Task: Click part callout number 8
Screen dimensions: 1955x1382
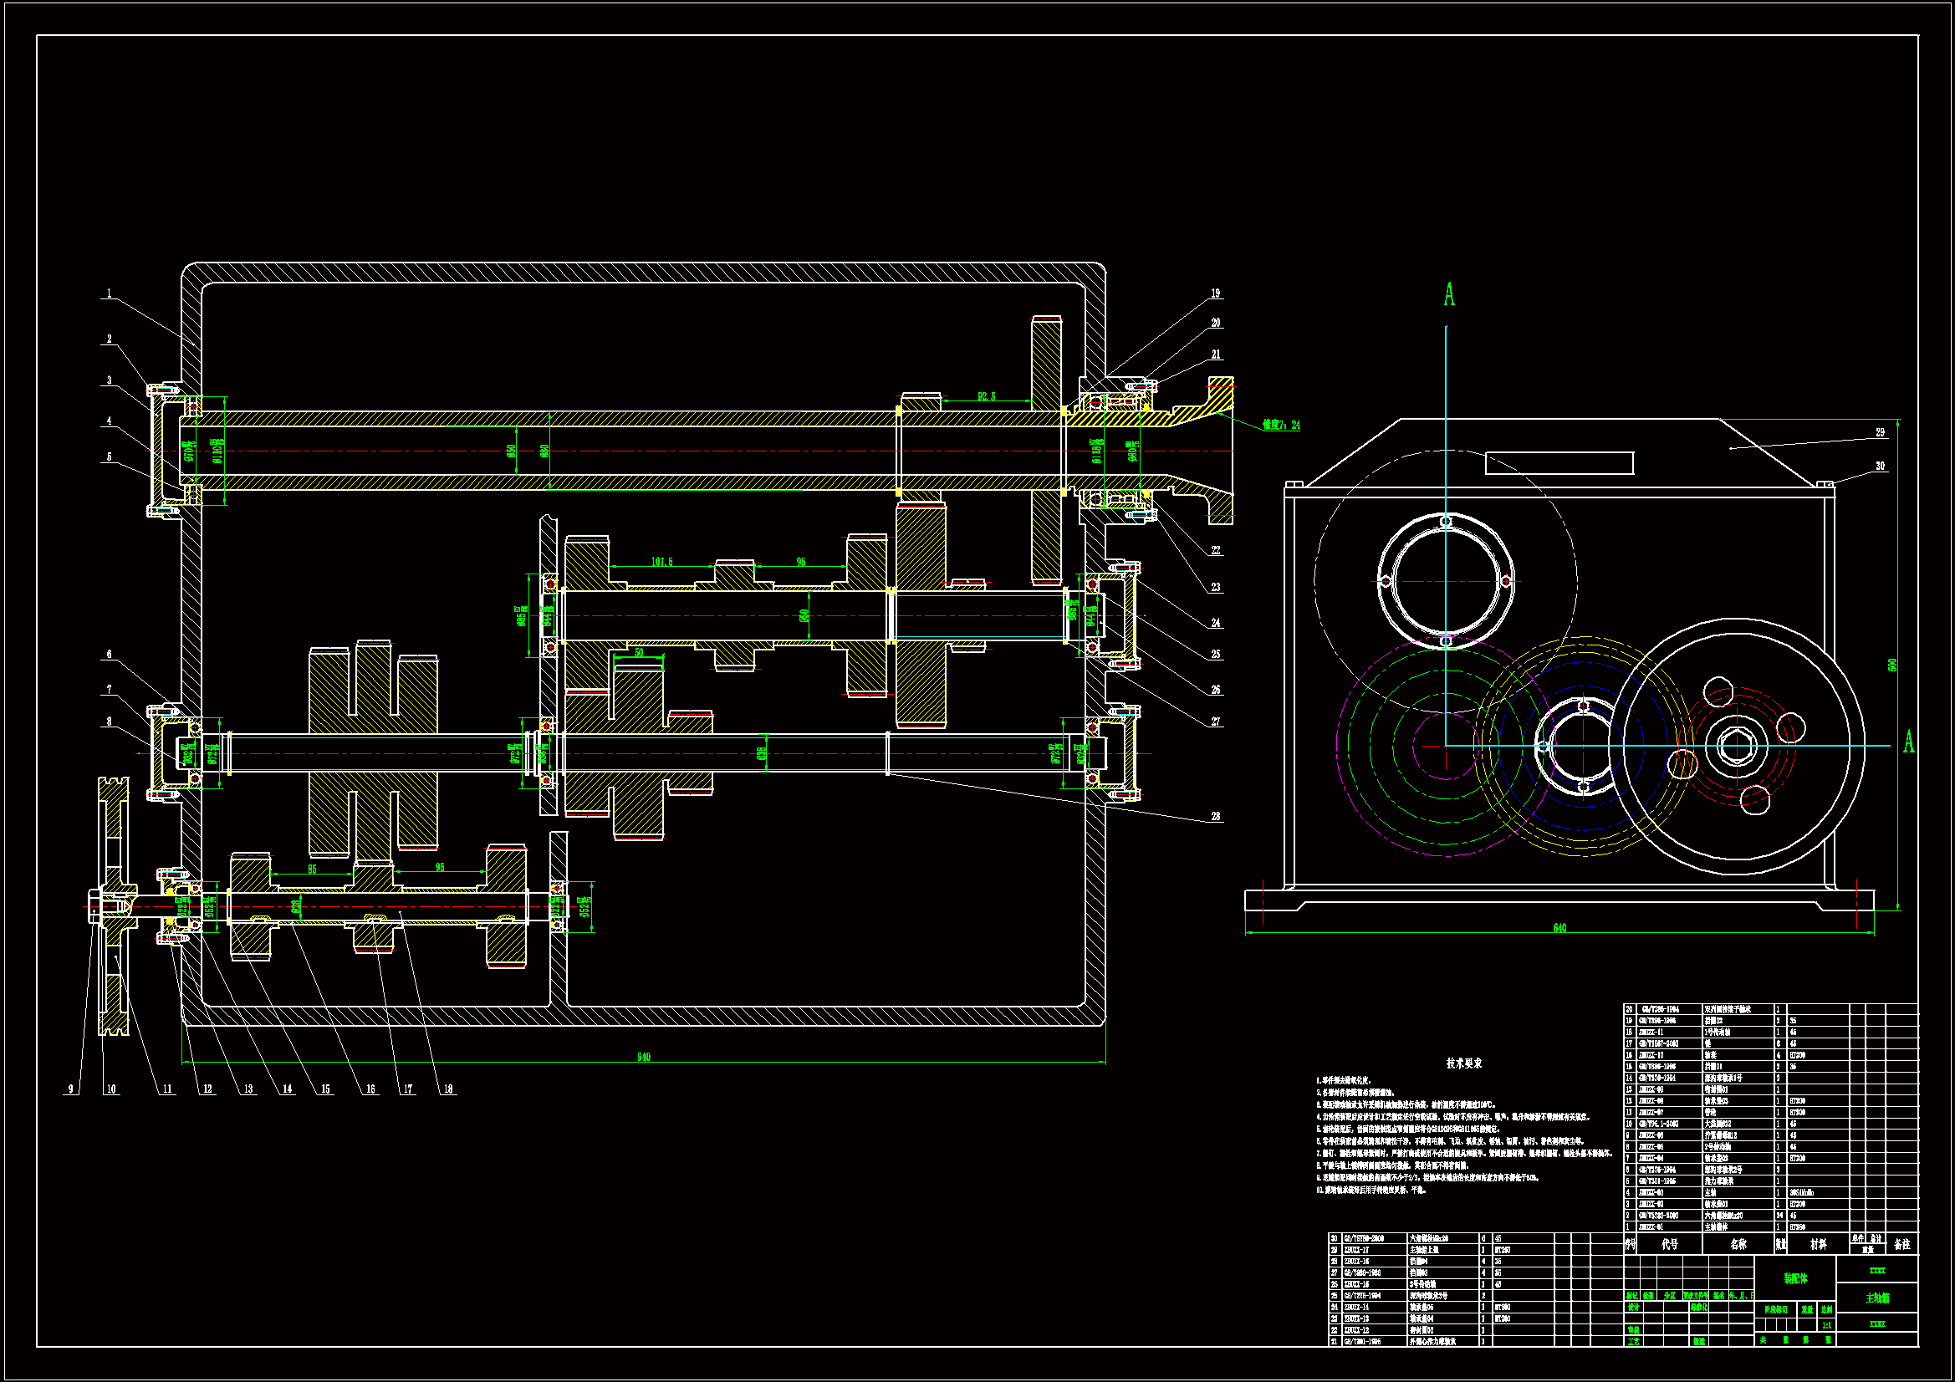Action: click(x=109, y=722)
